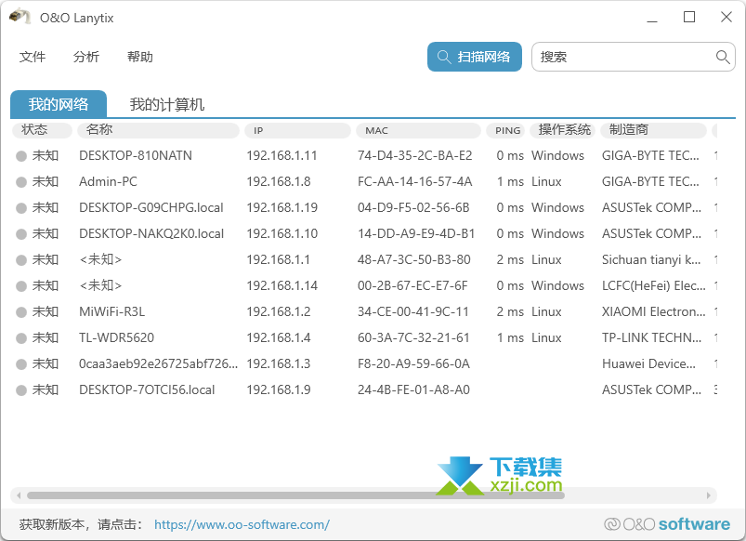
Task: Click the status dot for Admin-PC
Action: tap(21, 182)
